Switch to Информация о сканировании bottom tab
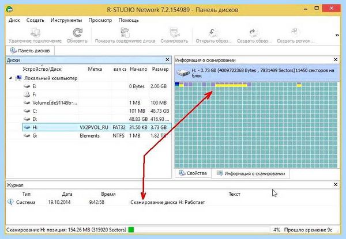This screenshot has height=239, width=346. pyautogui.click(x=251, y=173)
